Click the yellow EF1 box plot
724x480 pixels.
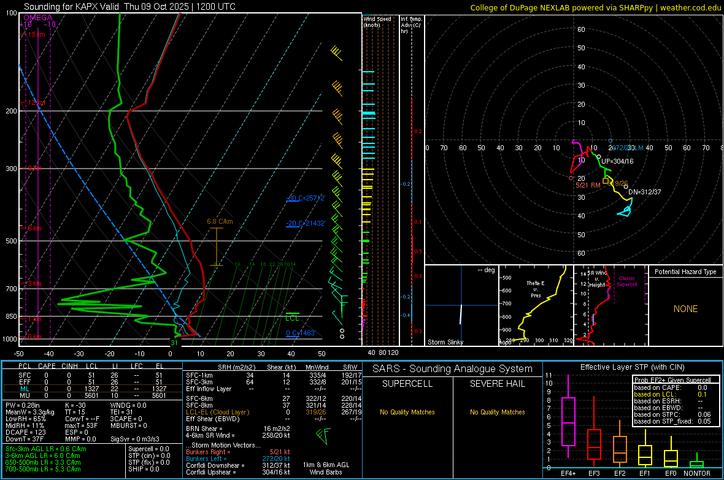click(x=645, y=448)
